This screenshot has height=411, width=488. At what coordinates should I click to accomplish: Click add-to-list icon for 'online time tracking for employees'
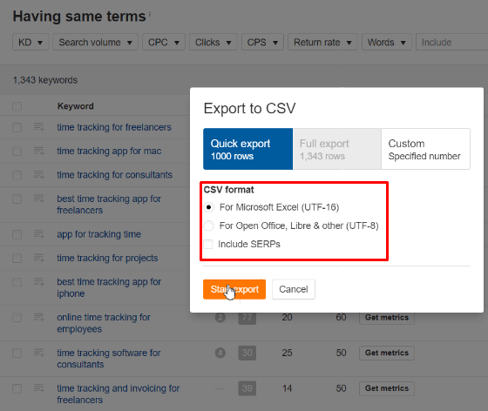[x=39, y=318]
